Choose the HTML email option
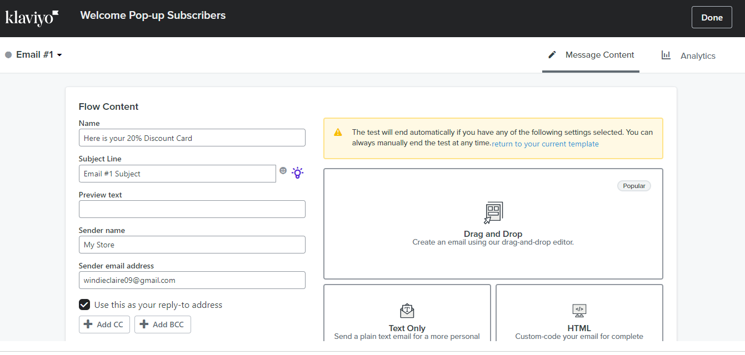745x355 pixels. (579, 313)
